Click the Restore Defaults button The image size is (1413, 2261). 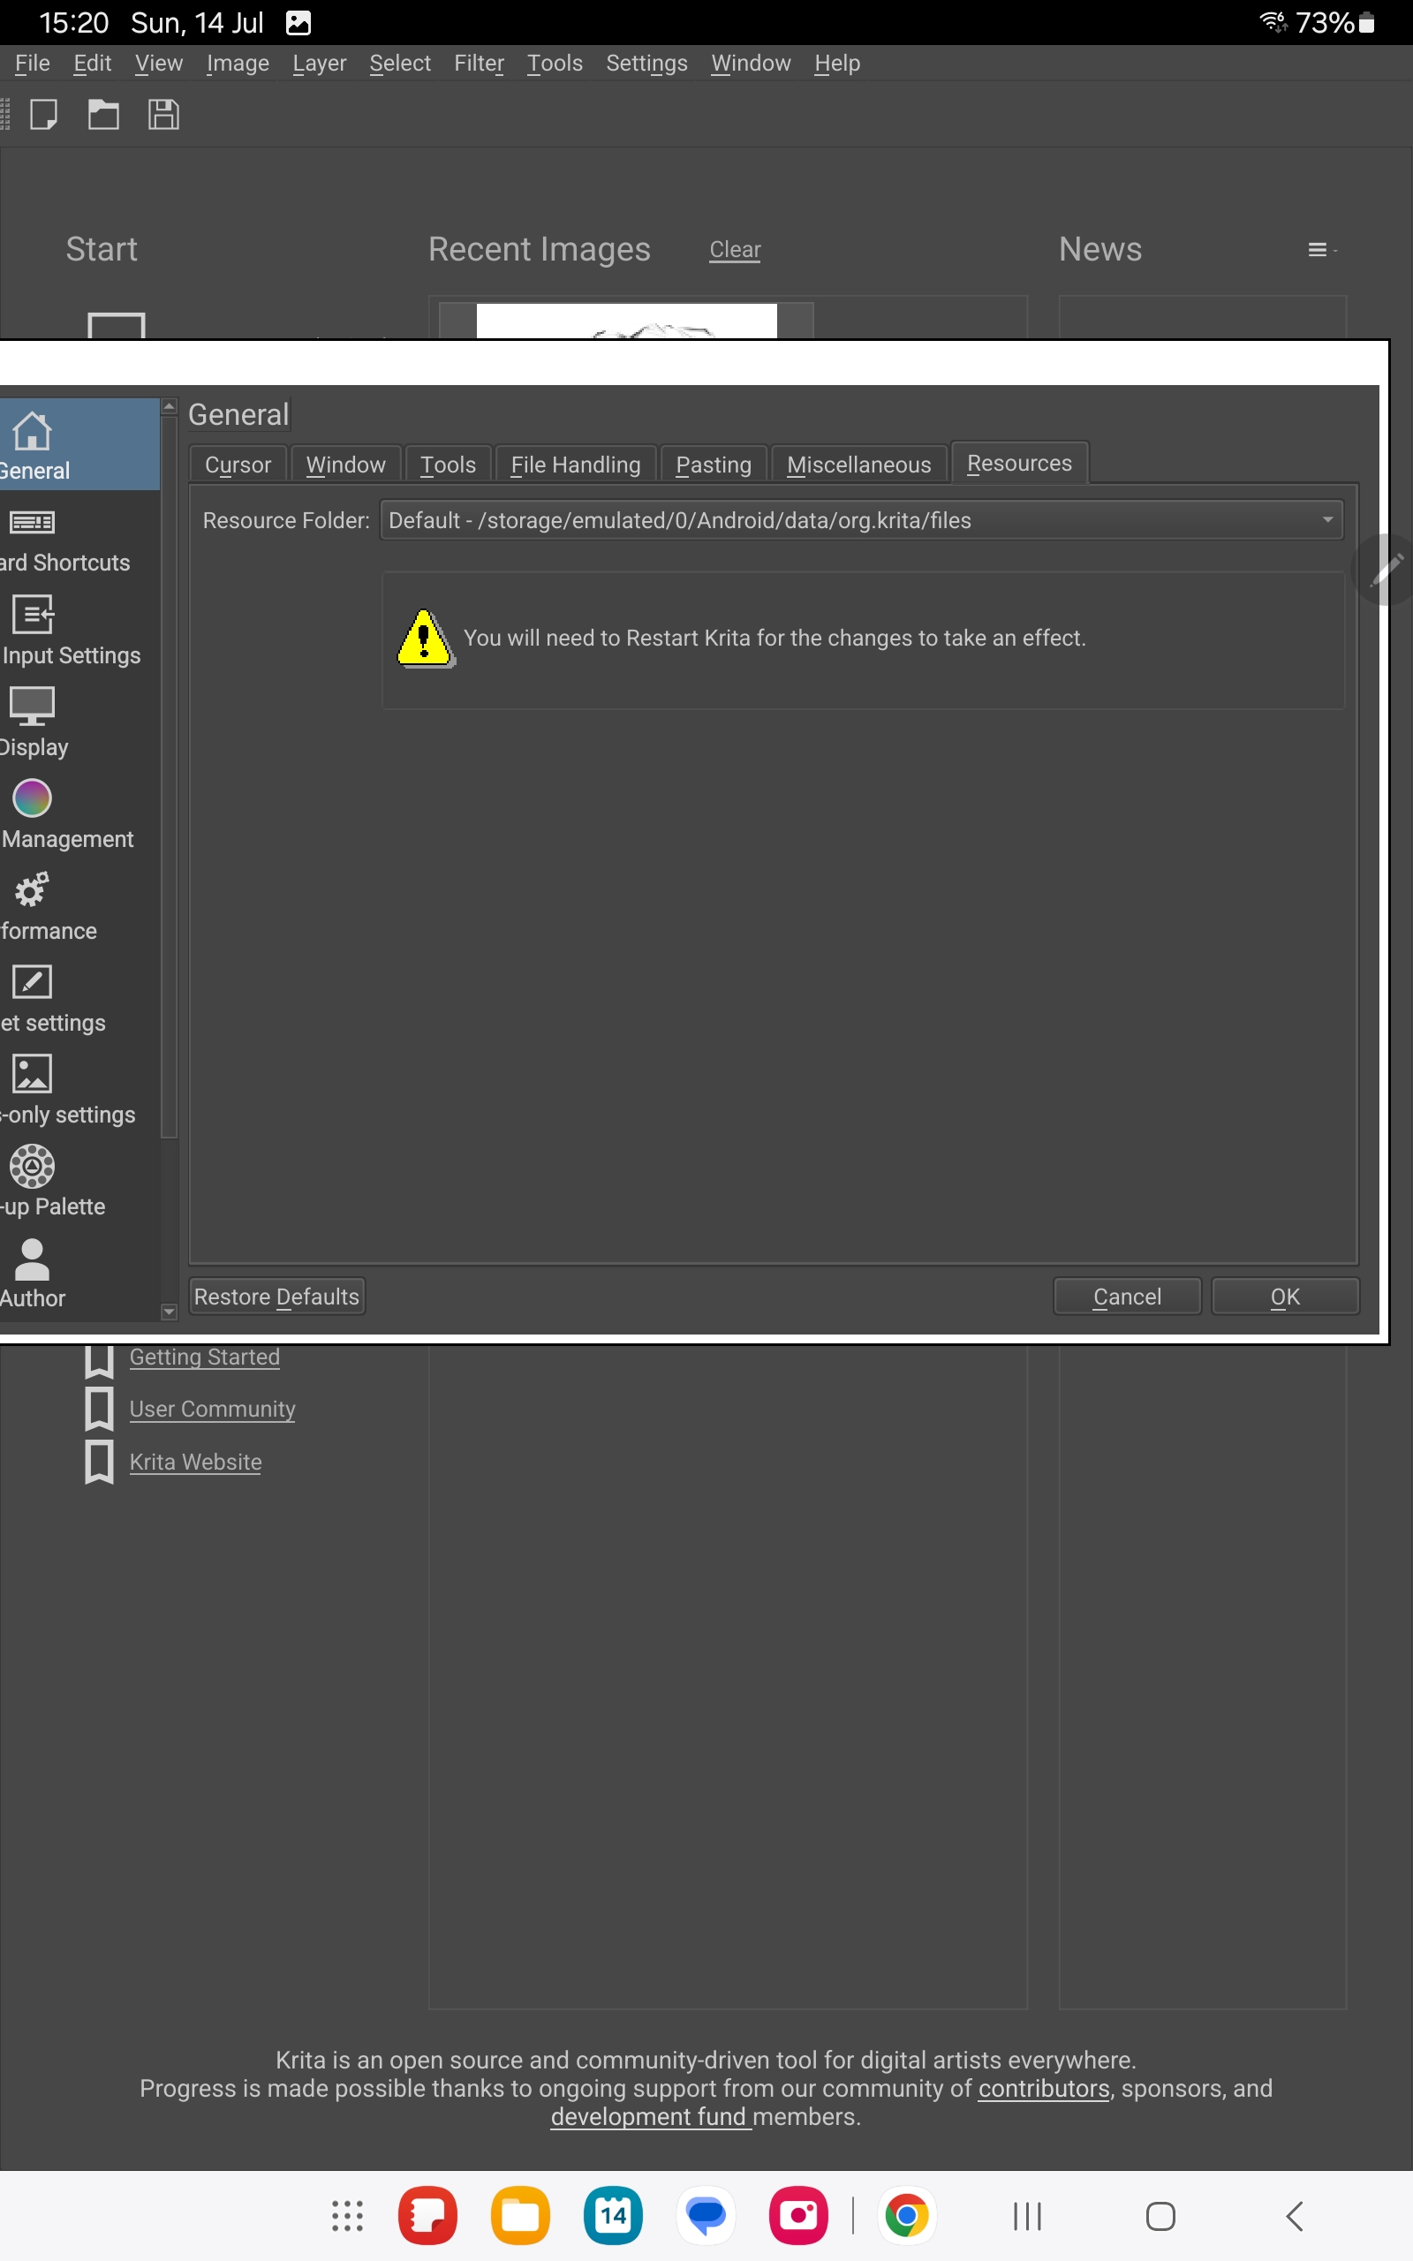click(x=276, y=1296)
